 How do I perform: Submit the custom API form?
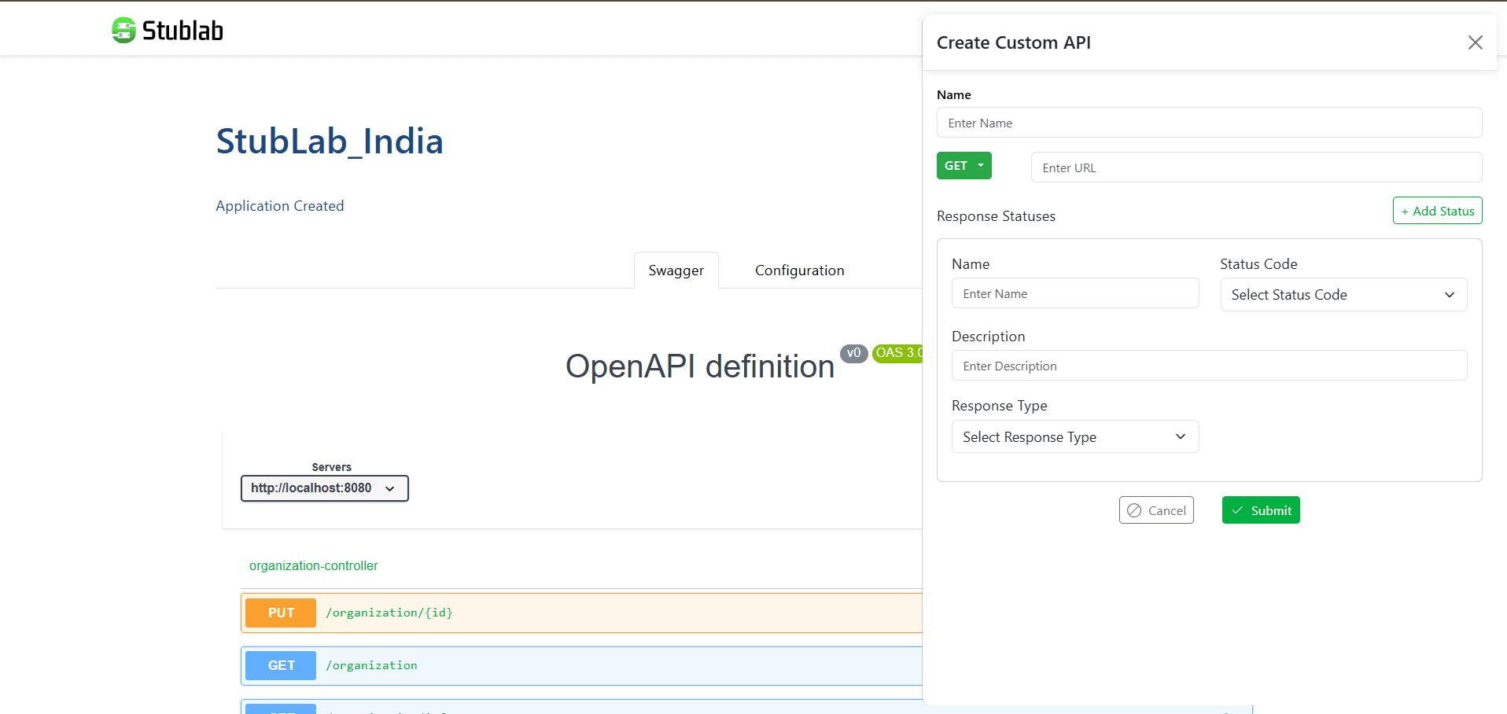click(x=1261, y=510)
